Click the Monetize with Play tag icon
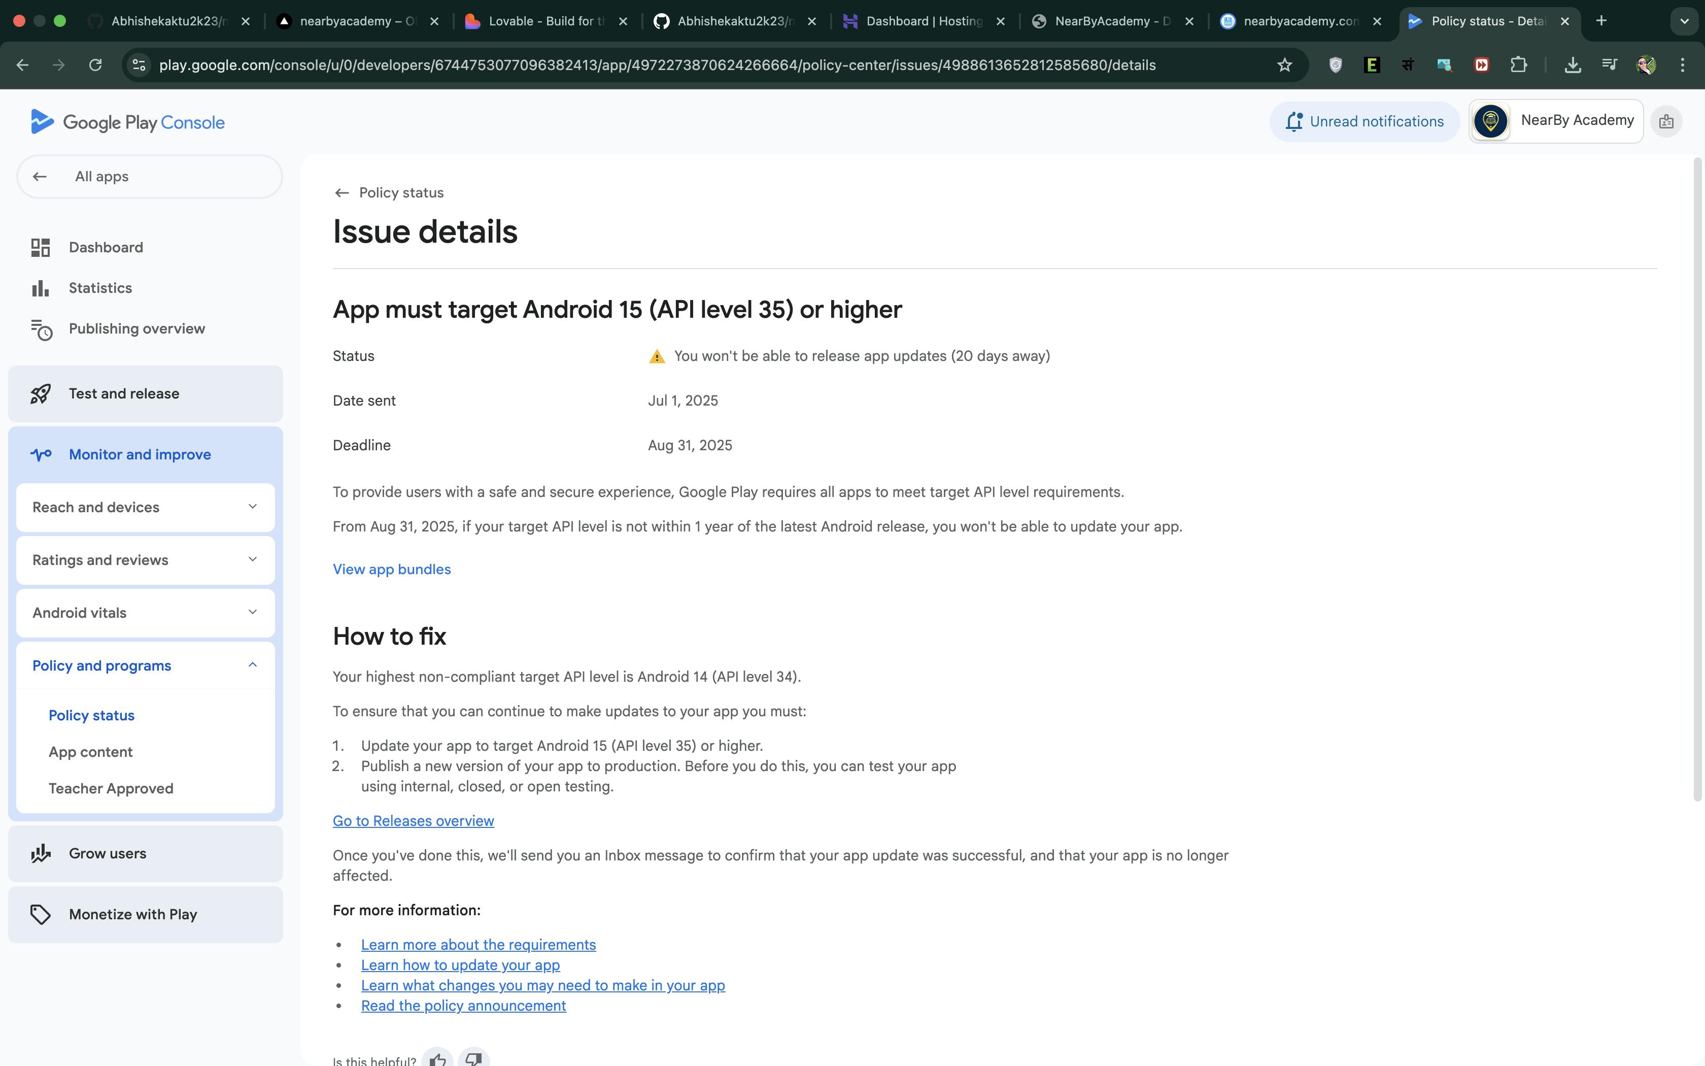Screen dimensions: 1705x1066 pyautogui.click(x=40, y=914)
